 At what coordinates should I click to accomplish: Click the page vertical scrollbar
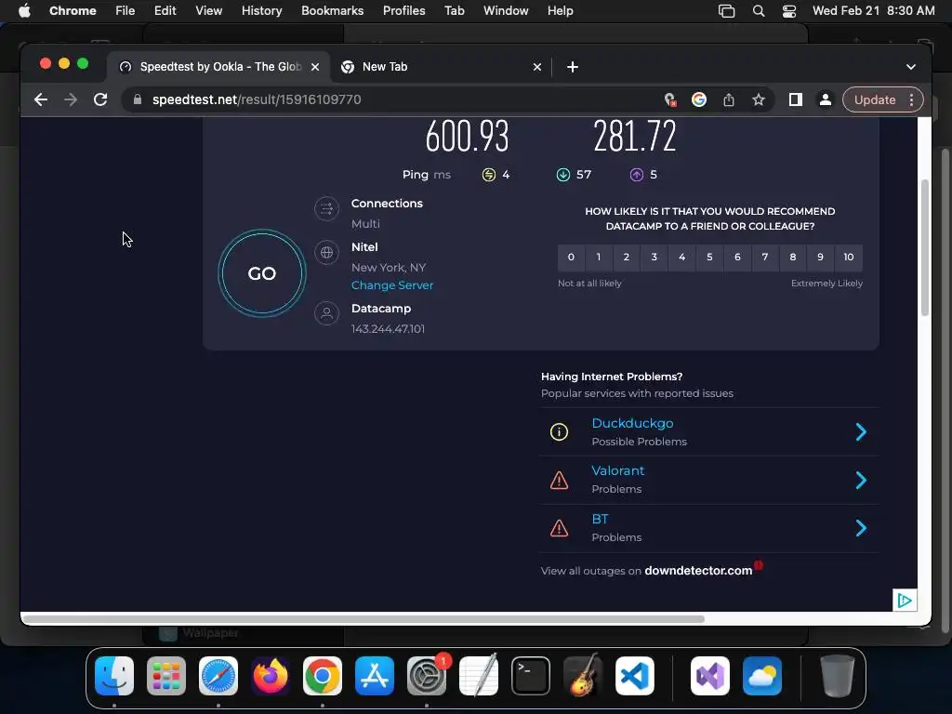click(925, 247)
